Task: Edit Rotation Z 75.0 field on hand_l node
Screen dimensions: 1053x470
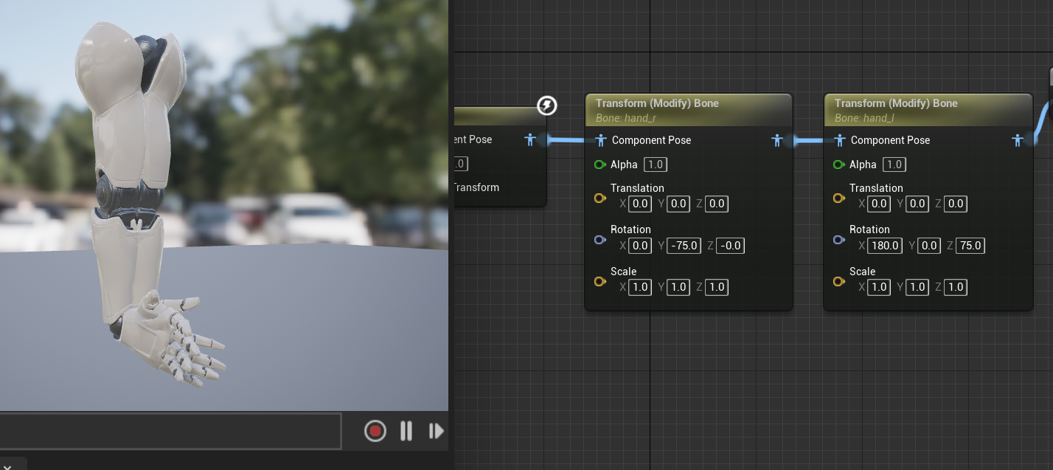Action: [x=970, y=246]
